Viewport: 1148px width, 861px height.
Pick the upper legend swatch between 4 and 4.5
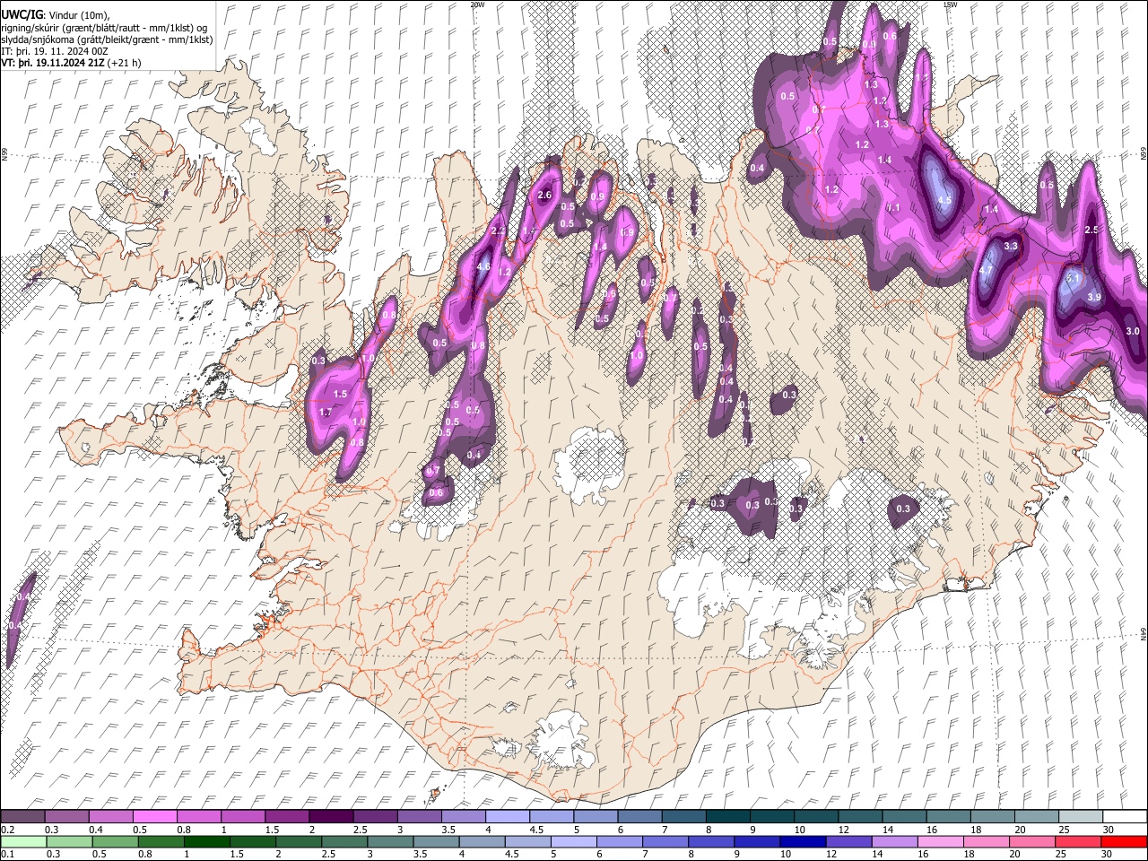pos(508,816)
